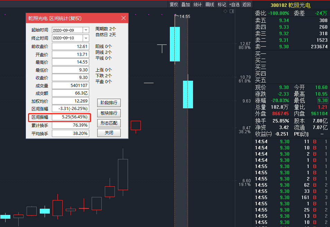This screenshot has height=227, width=330.
Task: Toggle the side panel icon near the chart's top right
Action: pyautogui.click(x=232, y=11)
